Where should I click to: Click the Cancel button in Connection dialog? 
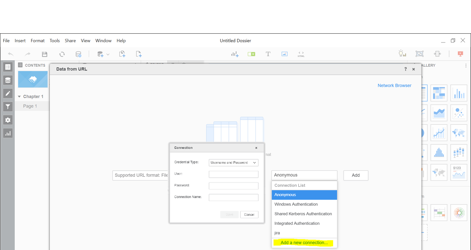(x=249, y=215)
